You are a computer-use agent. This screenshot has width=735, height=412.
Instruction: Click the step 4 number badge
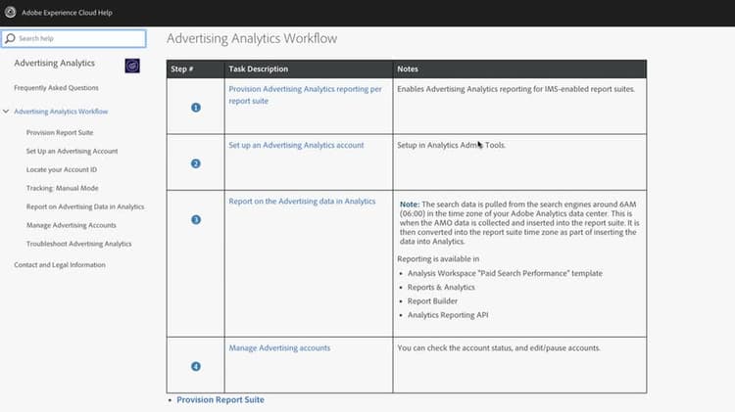[x=196, y=367]
